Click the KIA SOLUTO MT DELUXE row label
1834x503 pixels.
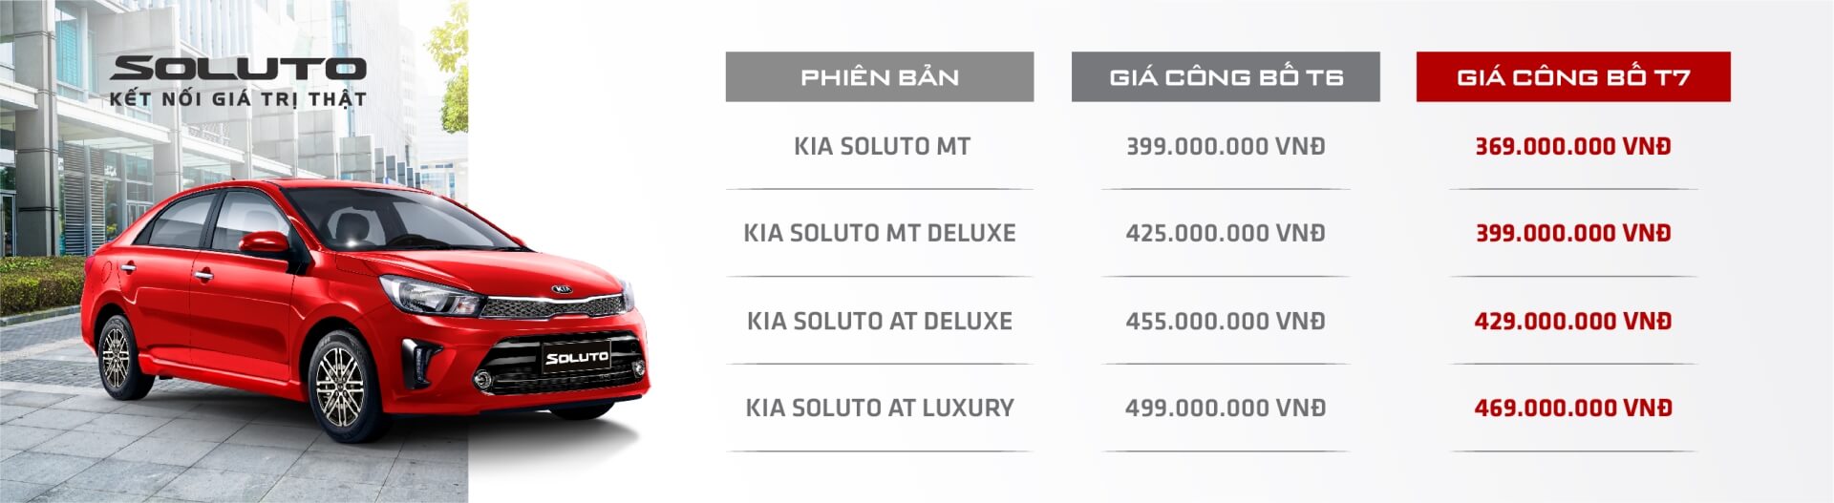point(879,233)
